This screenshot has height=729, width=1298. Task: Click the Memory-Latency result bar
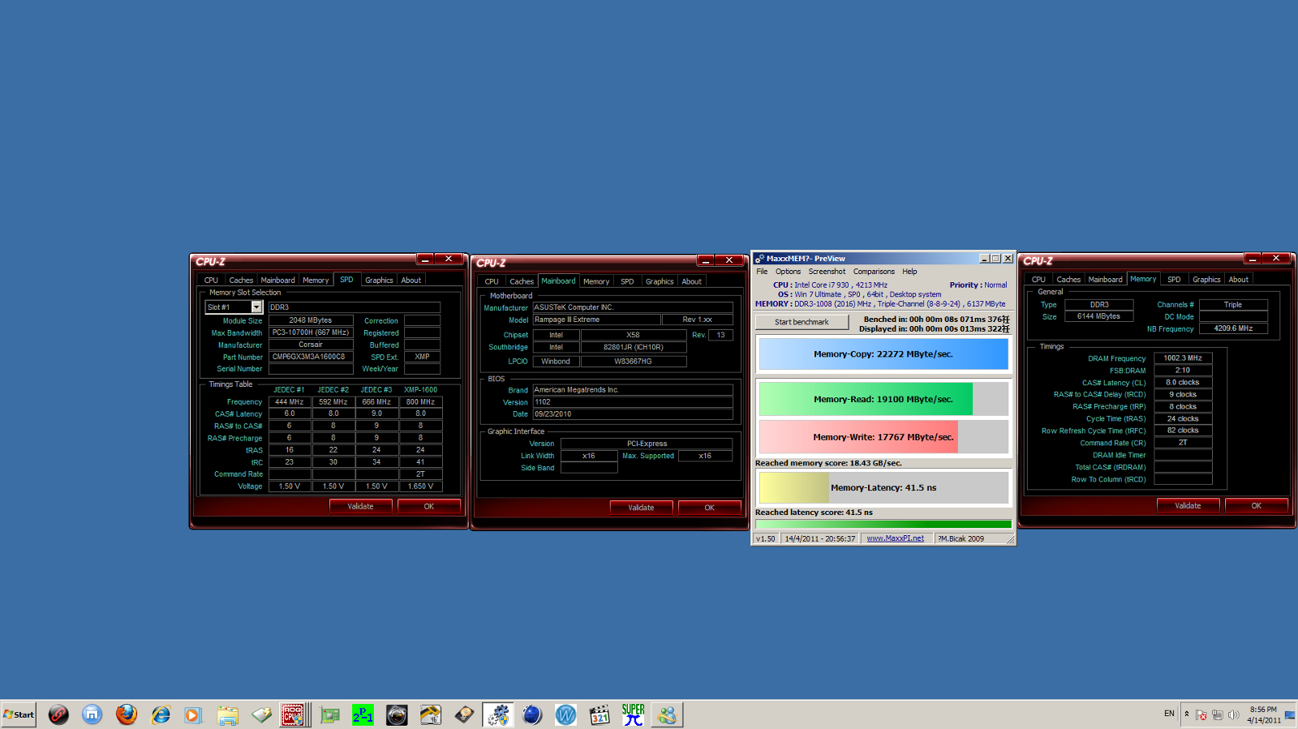click(883, 488)
